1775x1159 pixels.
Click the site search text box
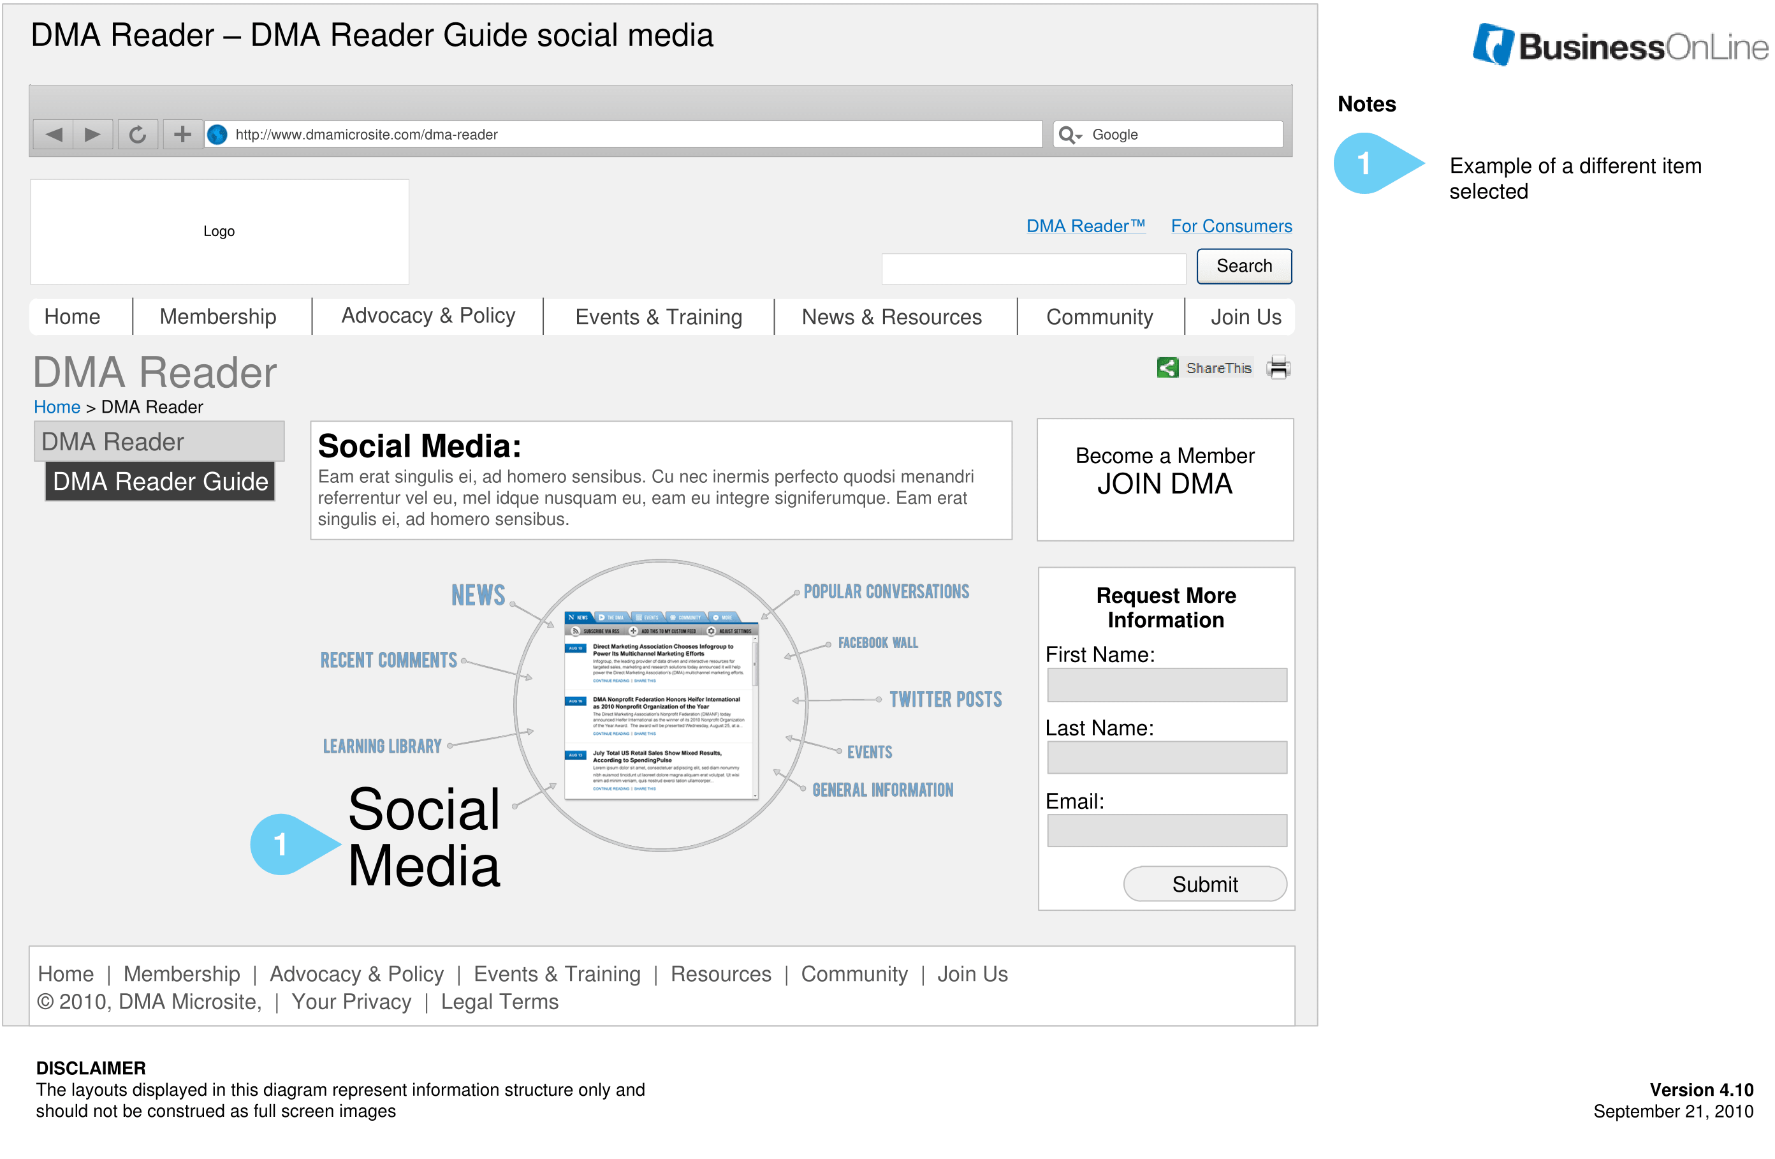pyautogui.click(x=1033, y=268)
